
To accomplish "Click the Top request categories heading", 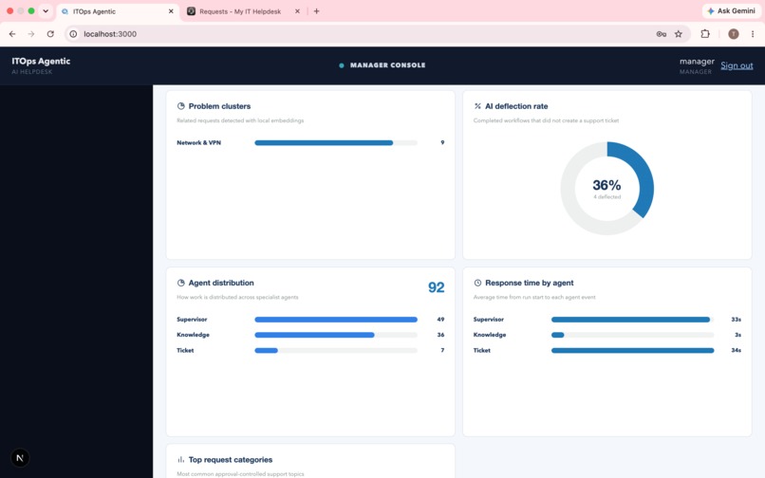I will pyautogui.click(x=231, y=460).
